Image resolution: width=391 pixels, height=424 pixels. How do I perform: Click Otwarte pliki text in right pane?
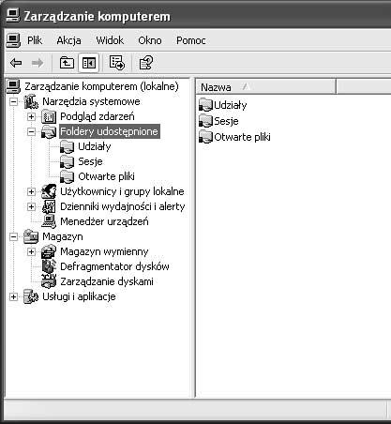coord(242,137)
